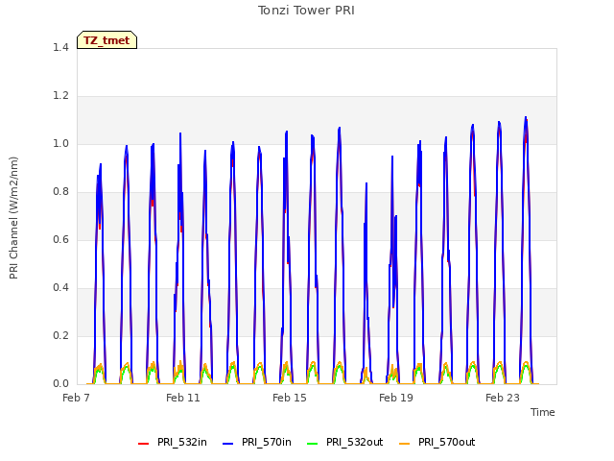Click the Feb 15 x-axis tick label
Image resolution: width=614 pixels, height=461 pixels.
click(290, 398)
